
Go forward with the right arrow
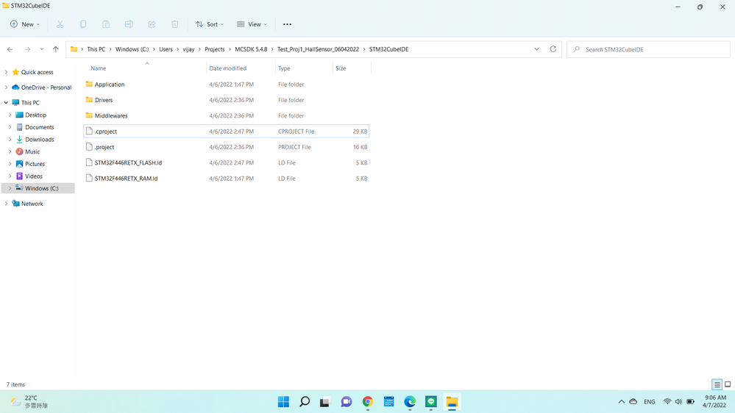pyautogui.click(x=27, y=49)
